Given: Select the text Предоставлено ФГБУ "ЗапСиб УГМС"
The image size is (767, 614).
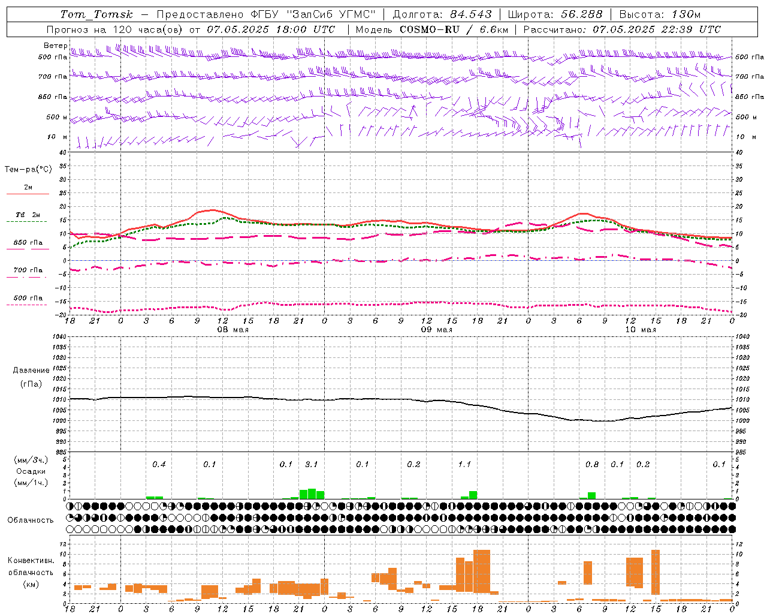Looking at the screenshot, I should [265, 14].
